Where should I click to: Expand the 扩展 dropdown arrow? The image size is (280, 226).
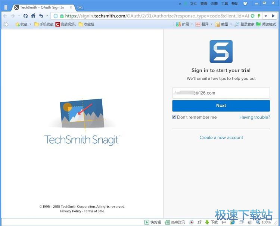(x=192, y=24)
